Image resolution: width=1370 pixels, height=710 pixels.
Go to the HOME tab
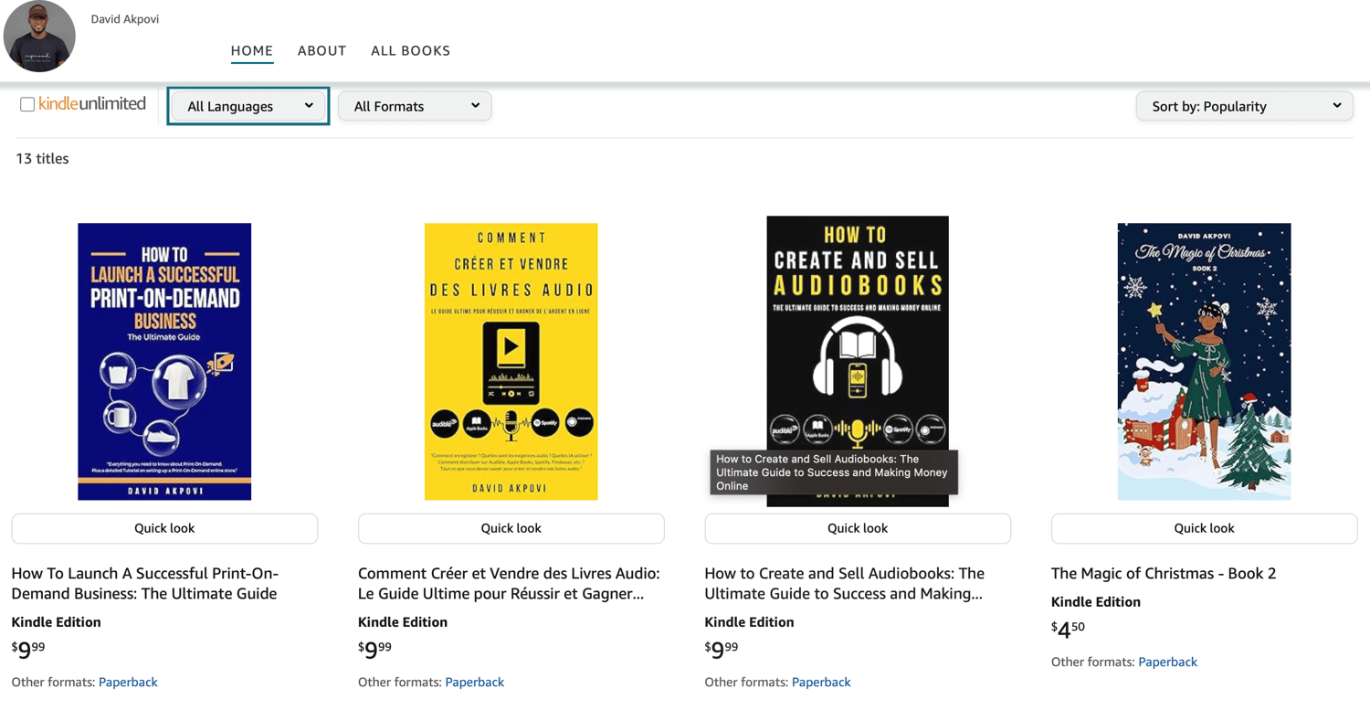[x=252, y=50]
